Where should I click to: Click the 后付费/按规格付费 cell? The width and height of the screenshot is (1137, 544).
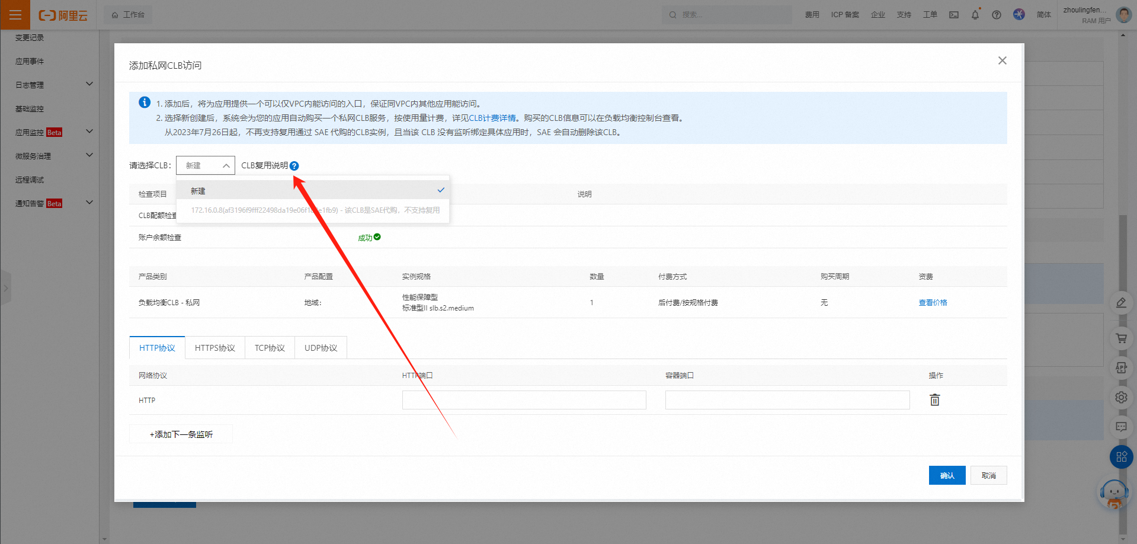click(688, 303)
